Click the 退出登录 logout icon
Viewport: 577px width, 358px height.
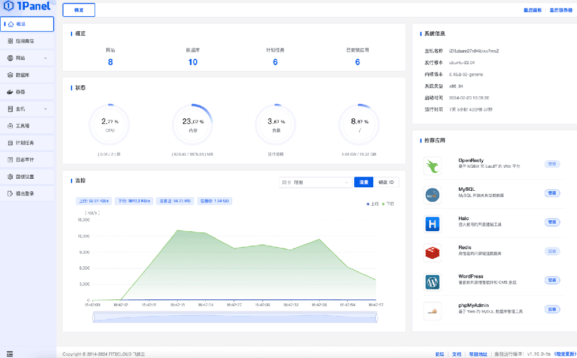[x=10, y=194]
